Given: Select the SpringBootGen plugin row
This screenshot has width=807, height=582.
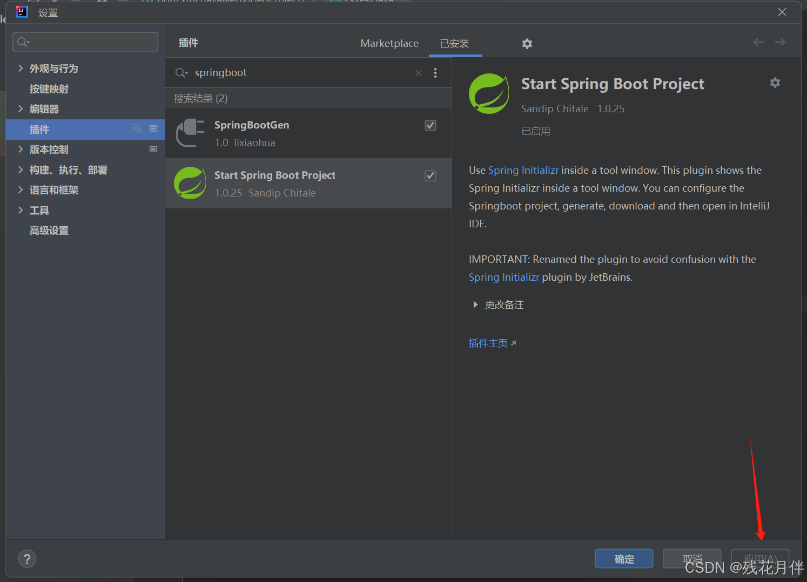Looking at the screenshot, I should point(308,133).
